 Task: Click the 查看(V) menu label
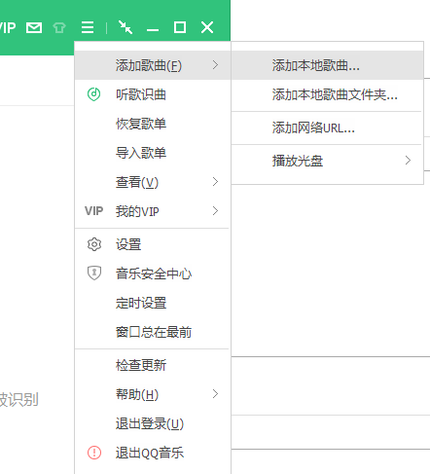[137, 182]
